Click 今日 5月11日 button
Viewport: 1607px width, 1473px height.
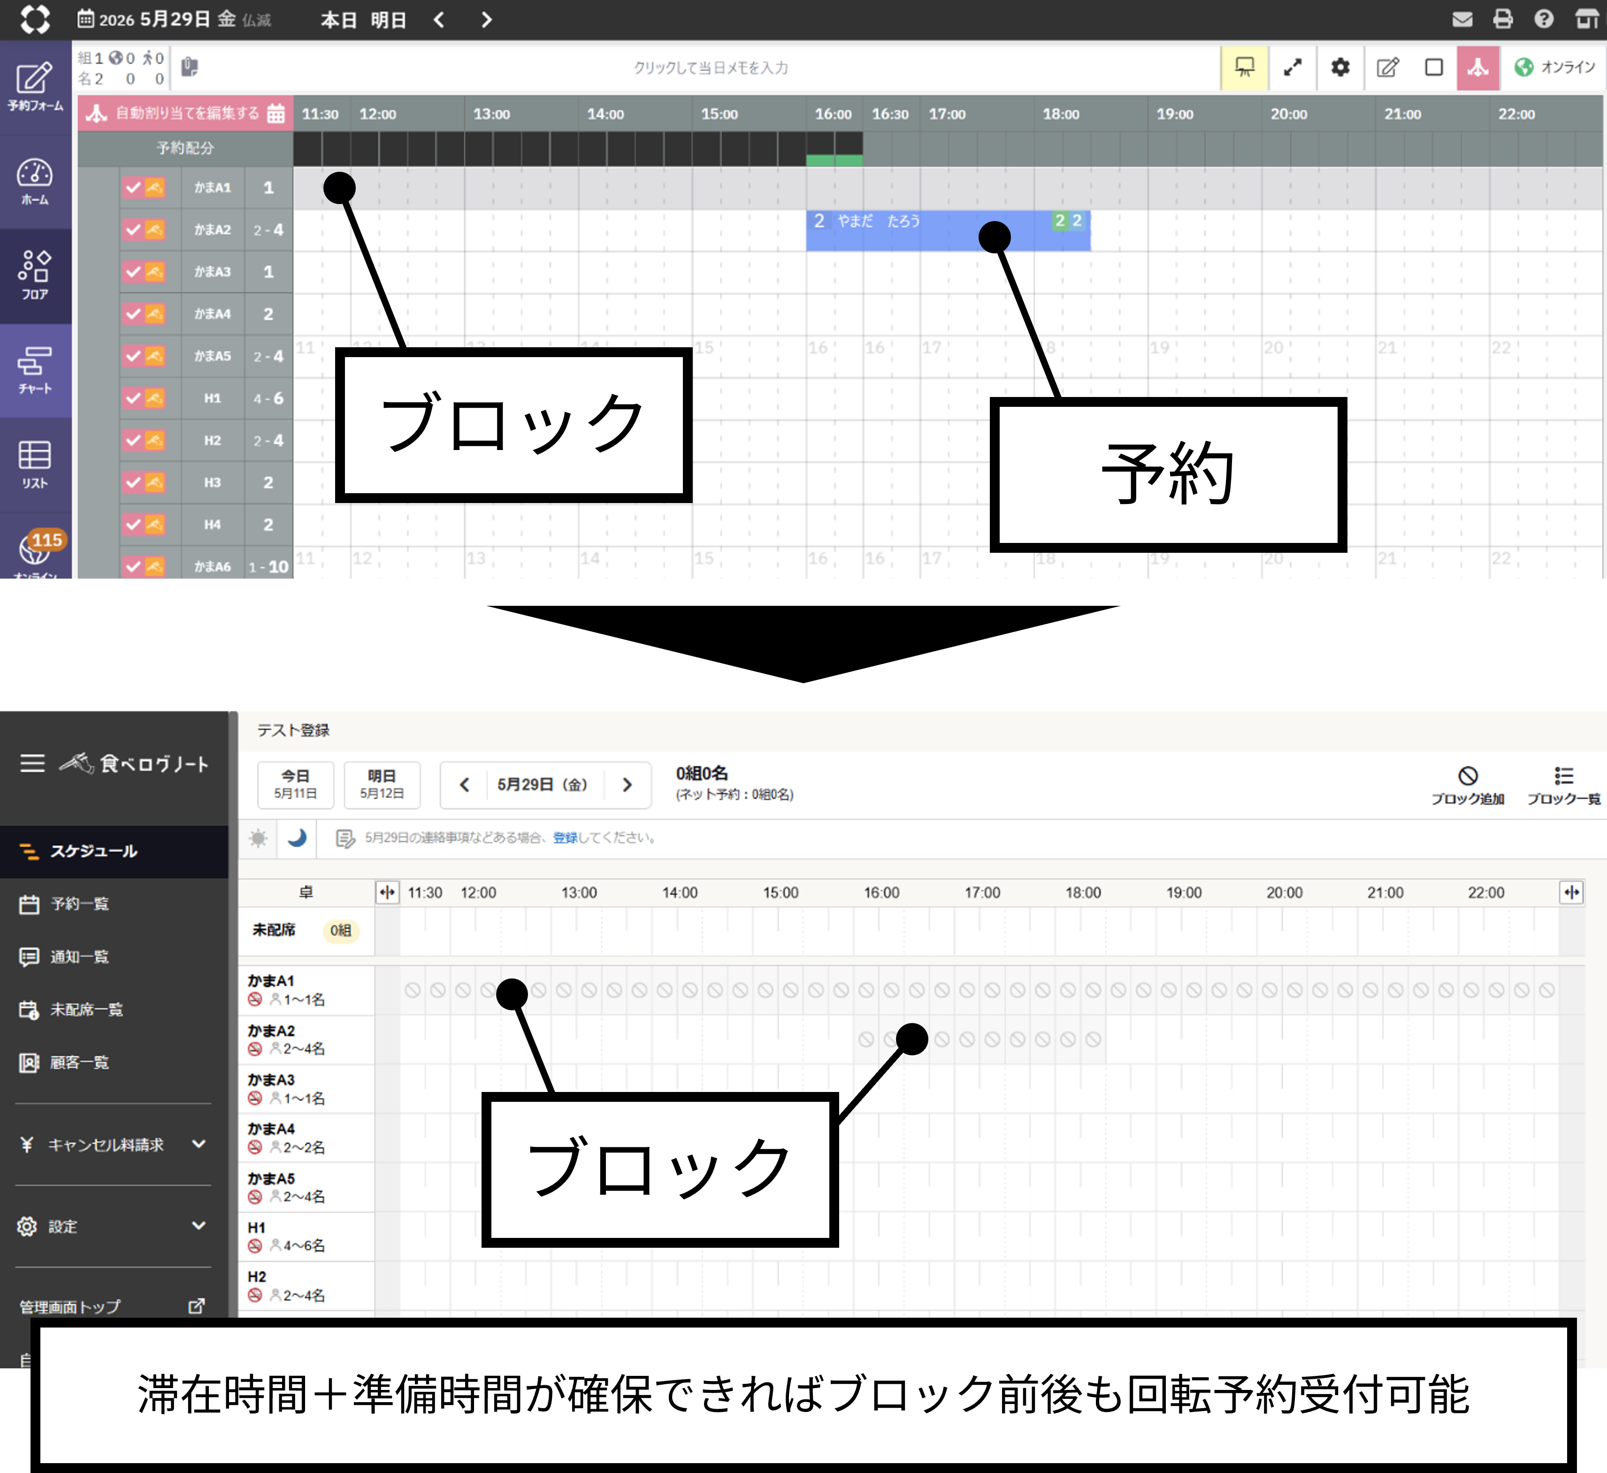pos(296,784)
